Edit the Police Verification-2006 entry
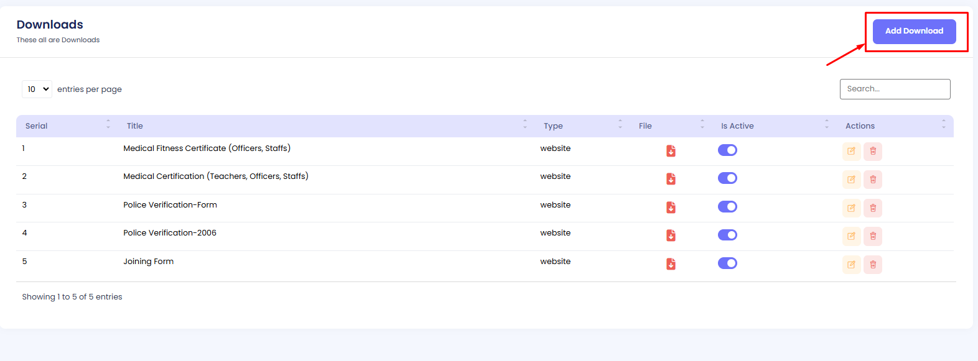978x361 pixels. pos(851,236)
